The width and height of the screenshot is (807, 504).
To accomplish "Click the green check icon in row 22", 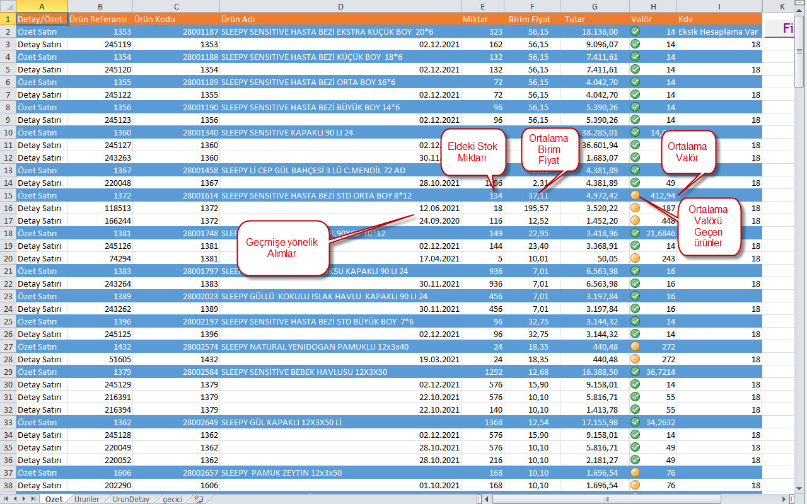I will 635,283.
